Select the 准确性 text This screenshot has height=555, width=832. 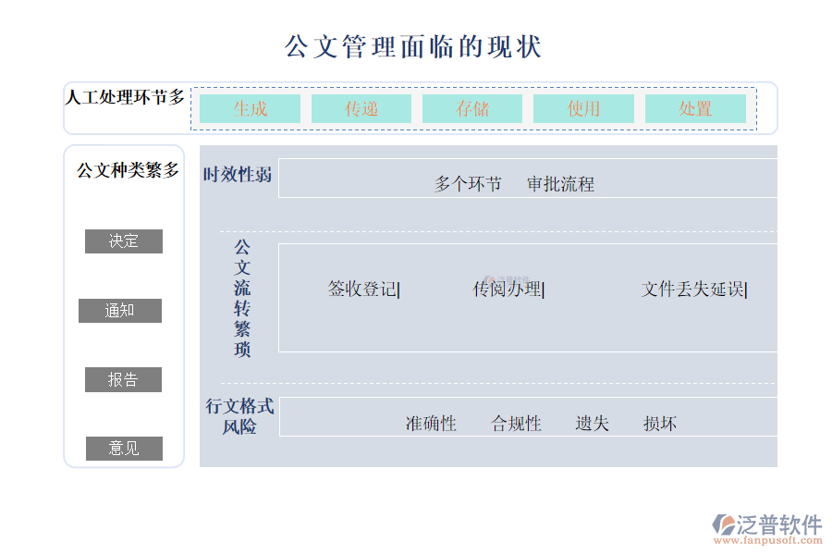coord(431,424)
